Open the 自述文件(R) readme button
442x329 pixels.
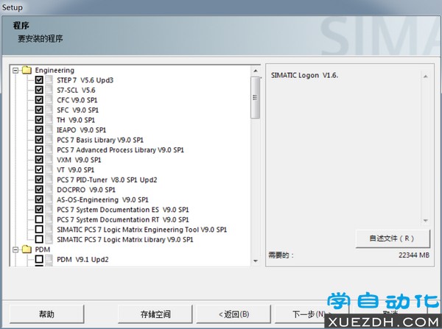[393, 238]
